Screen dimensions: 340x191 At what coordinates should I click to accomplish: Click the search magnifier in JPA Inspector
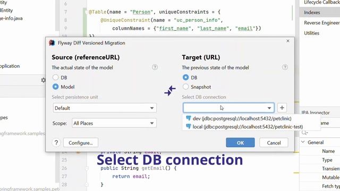304,133
